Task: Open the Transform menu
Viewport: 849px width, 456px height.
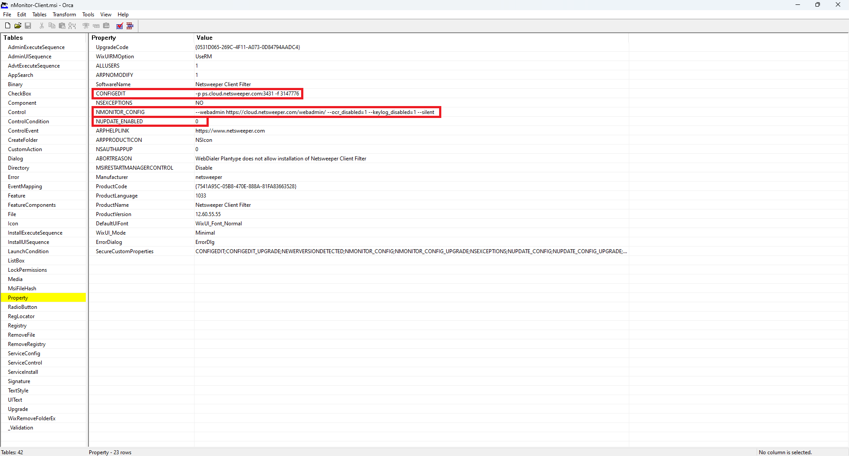Action: (x=64, y=15)
